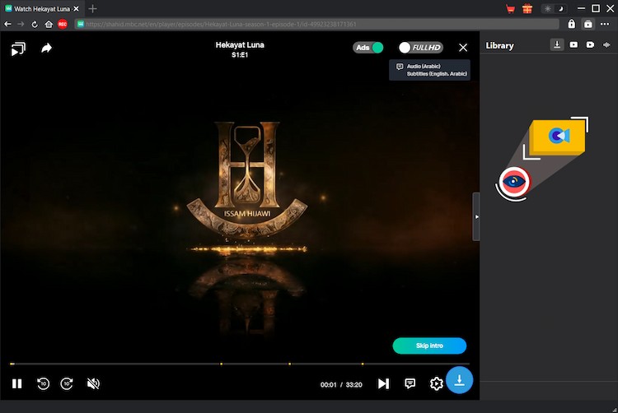618x413 pixels.
Task: Click the Audio (Arabic) tooltip text
Action: pyautogui.click(x=424, y=66)
